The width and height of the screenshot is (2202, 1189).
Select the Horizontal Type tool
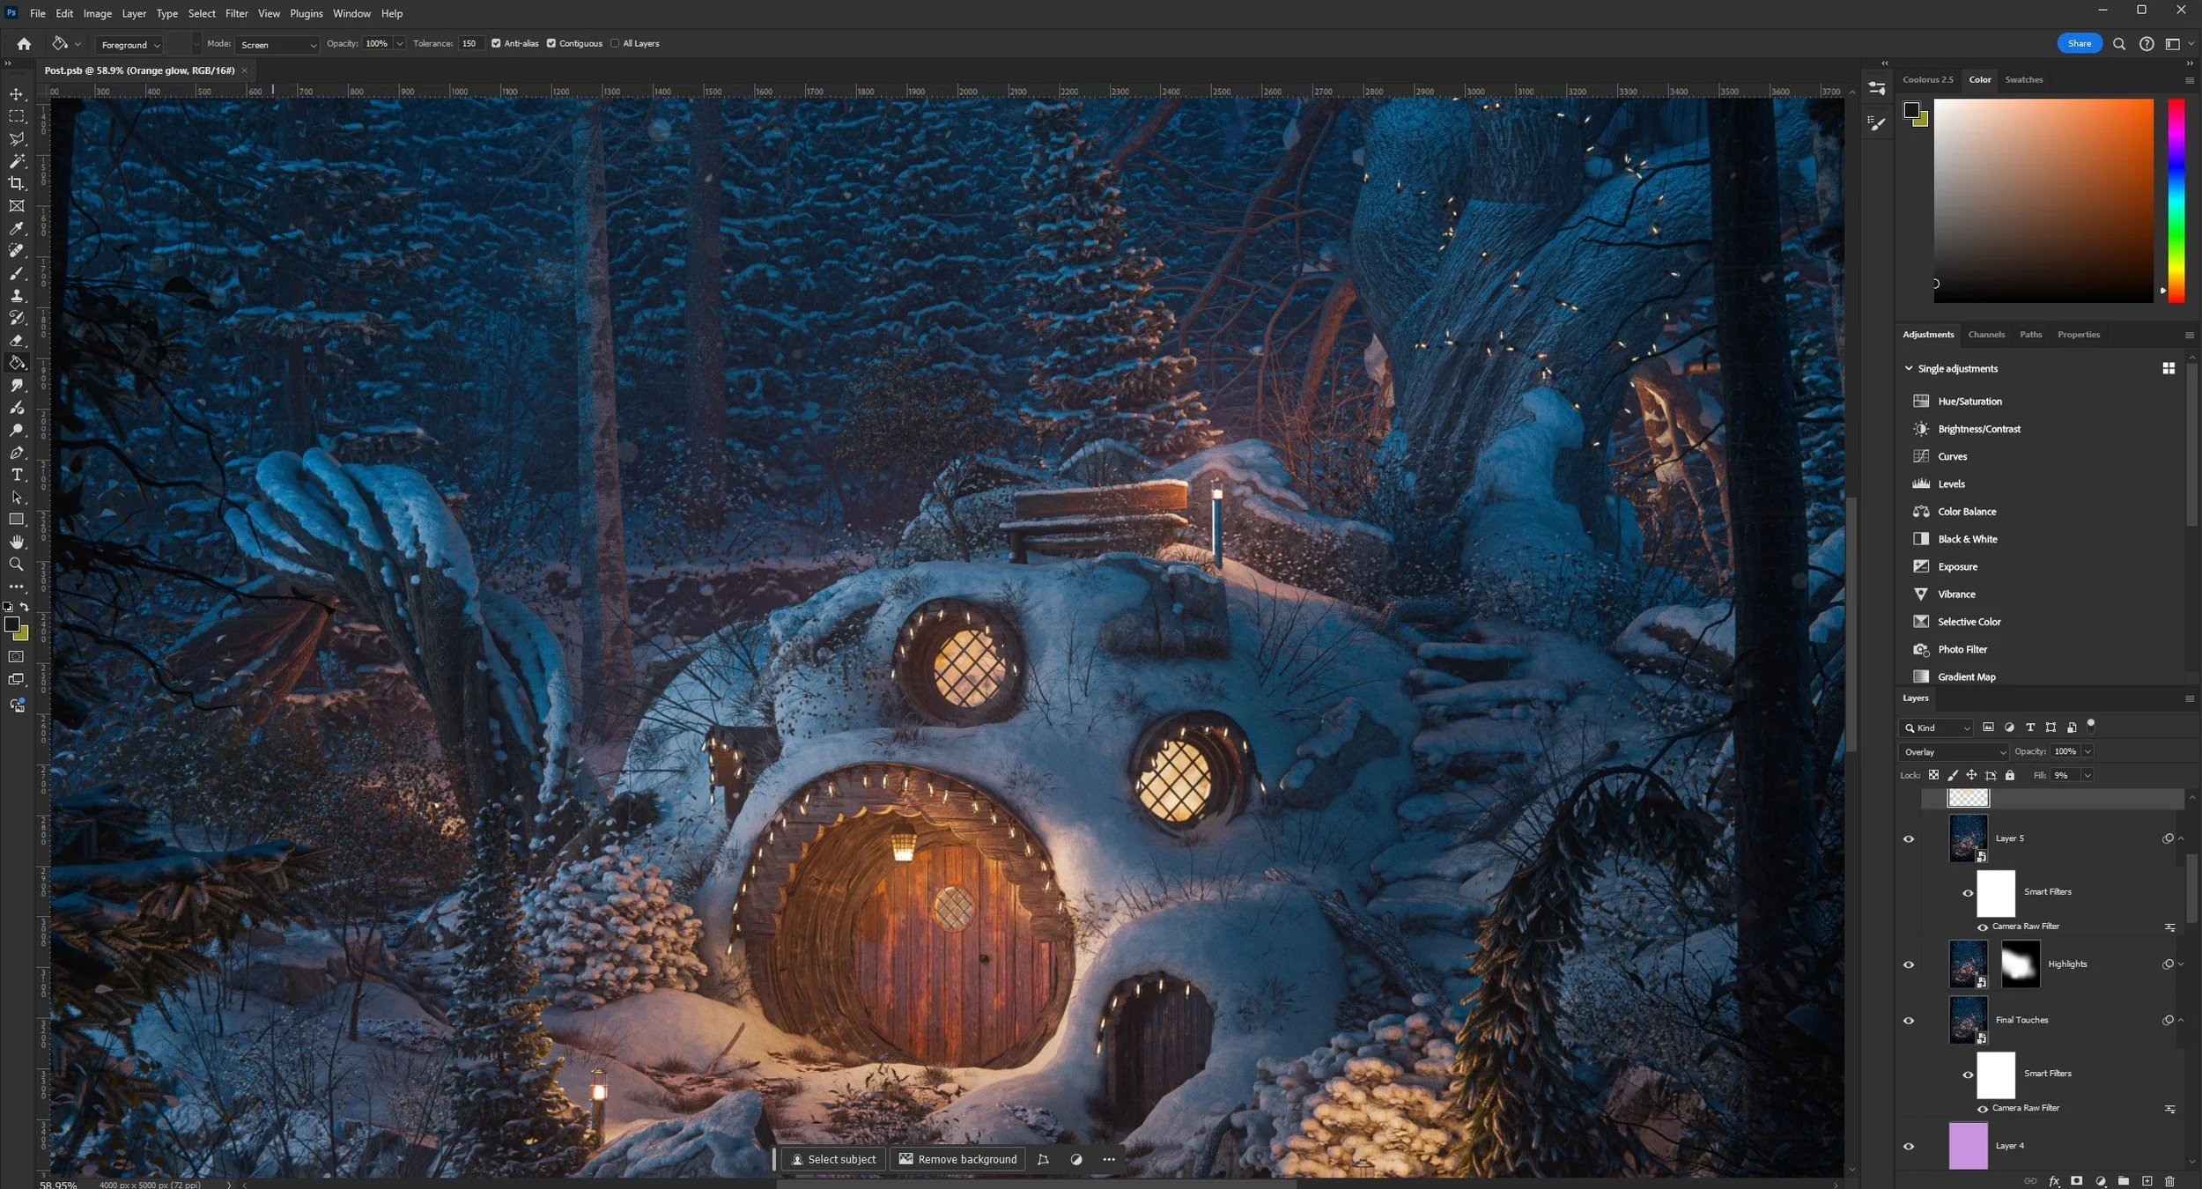pyautogui.click(x=16, y=475)
